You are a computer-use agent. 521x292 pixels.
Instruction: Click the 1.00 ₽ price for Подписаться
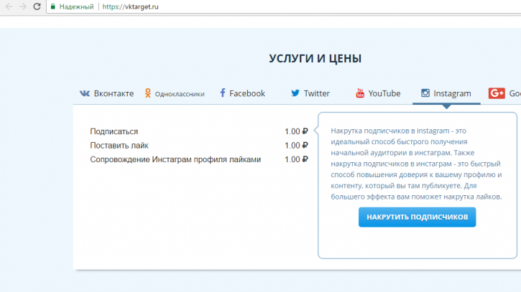coord(296,131)
